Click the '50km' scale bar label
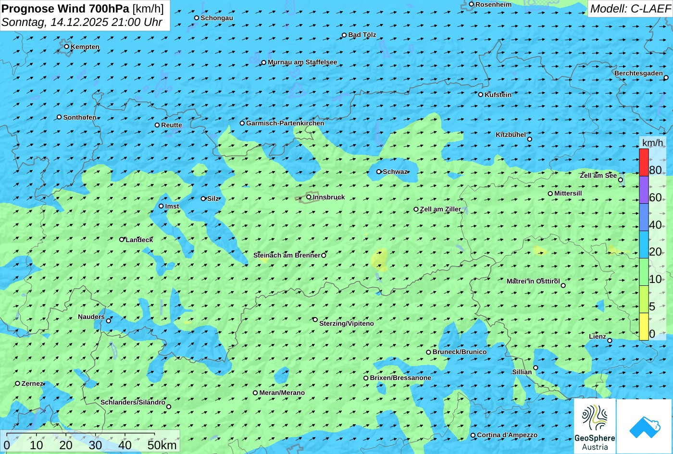This screenshot has height=454, width=673. click(162, 445)
